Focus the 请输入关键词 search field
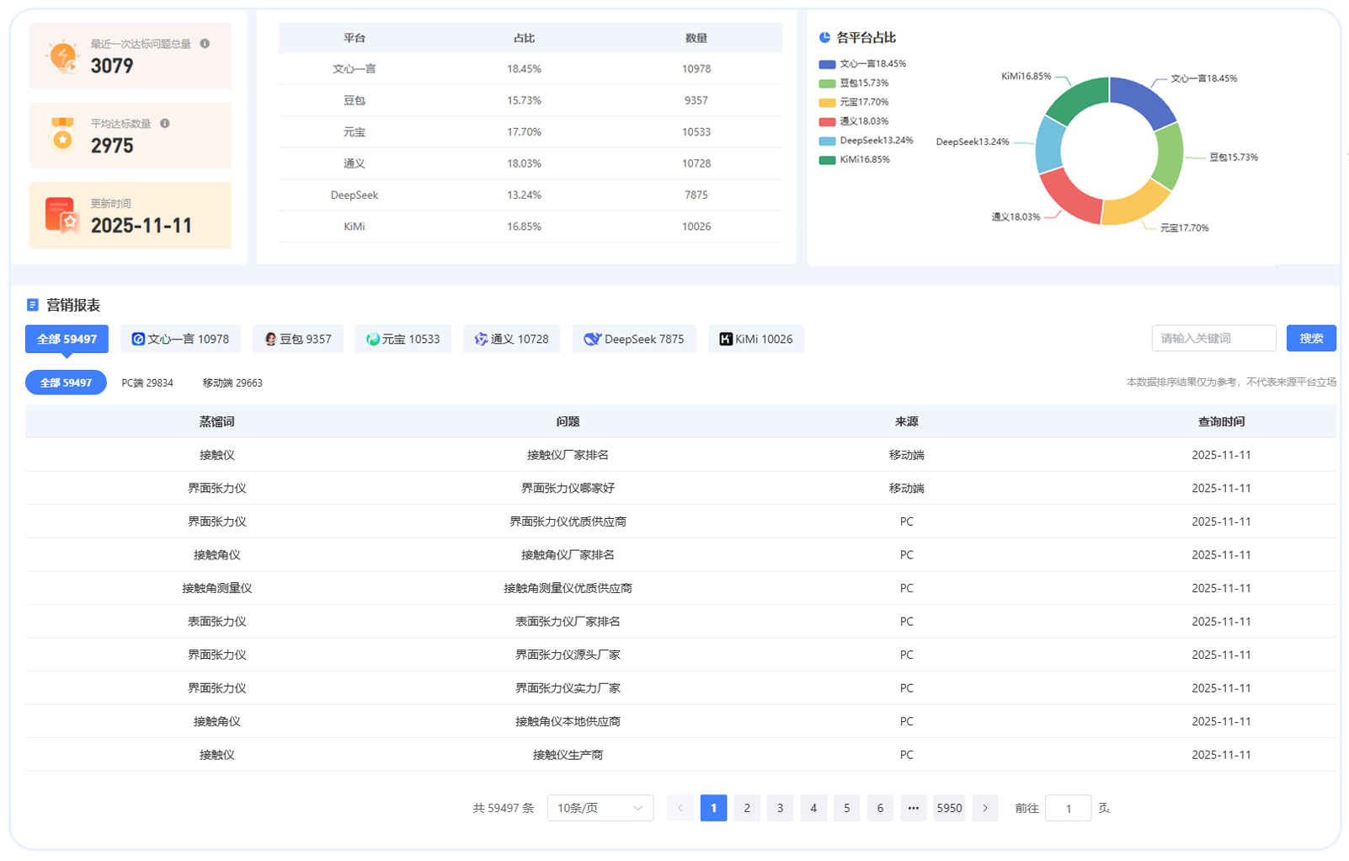Image resolution: width=1349 pixels, height=861 pixels. pos(1213,339)
